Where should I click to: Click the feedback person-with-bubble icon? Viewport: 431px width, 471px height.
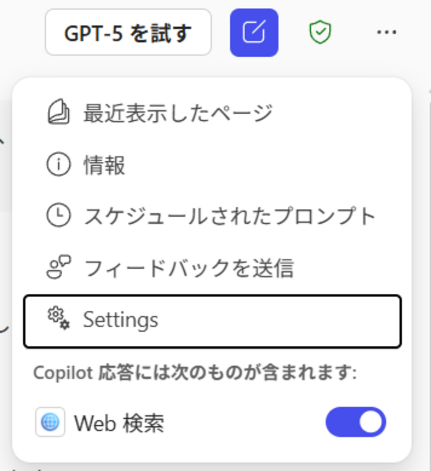click(59, 267)
